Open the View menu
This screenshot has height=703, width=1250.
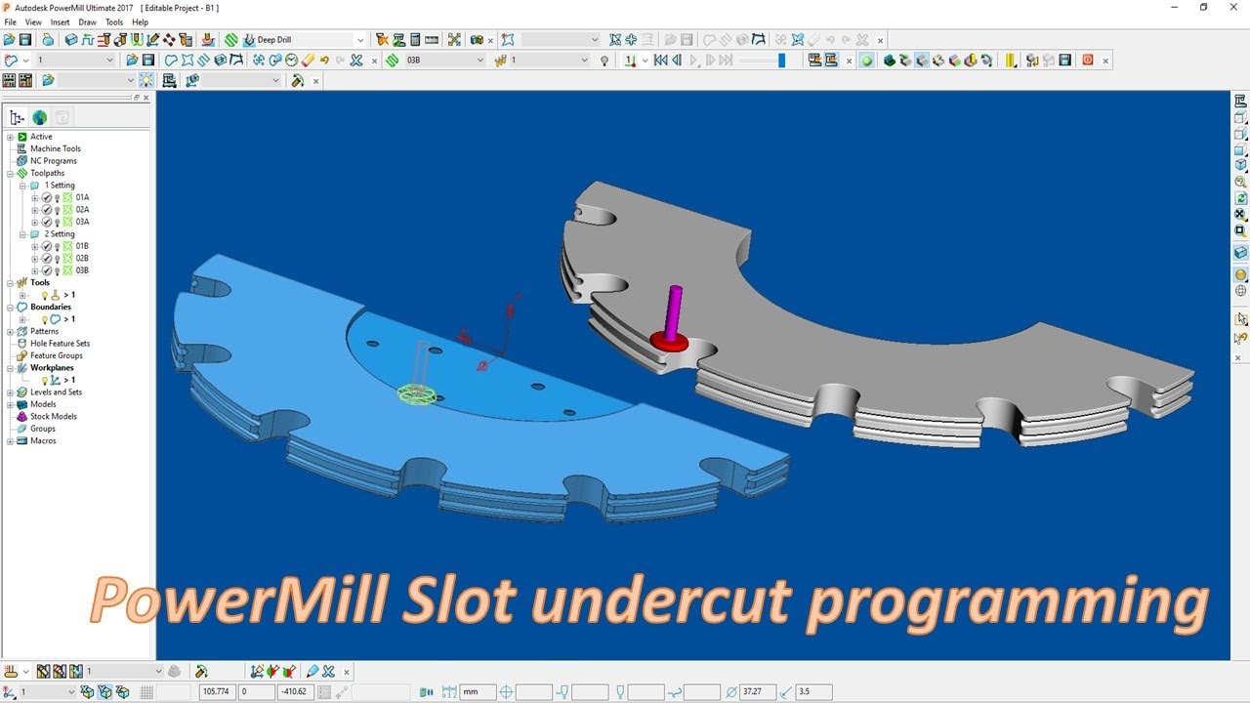[x=33, y=21]
